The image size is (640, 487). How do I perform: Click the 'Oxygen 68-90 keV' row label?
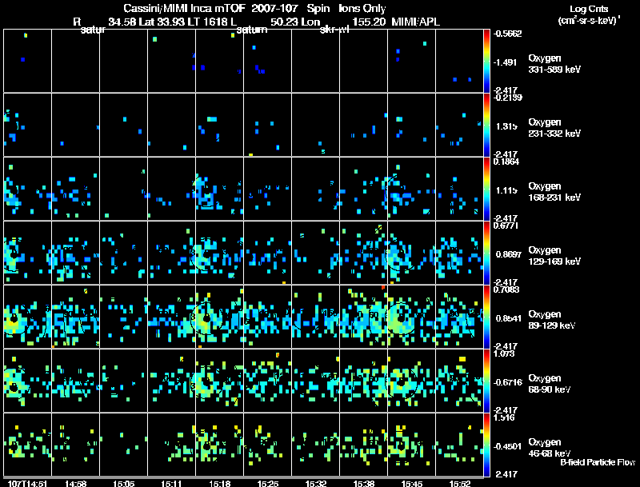(550, 384)
